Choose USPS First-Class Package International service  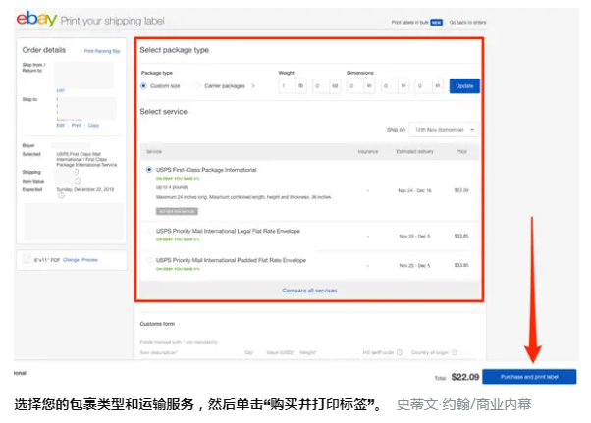149,170
